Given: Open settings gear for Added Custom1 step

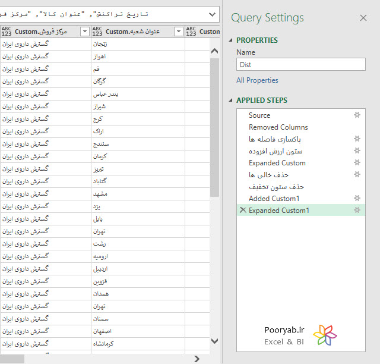Looking at the screenshot, I should tap(357, 198).
